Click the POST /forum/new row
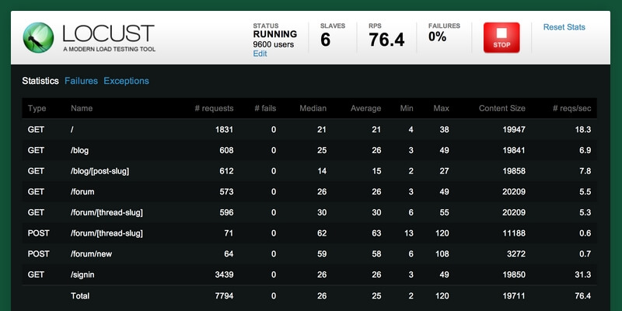The width and height of the screenshot is (622, 311). (x=311, y=253)
